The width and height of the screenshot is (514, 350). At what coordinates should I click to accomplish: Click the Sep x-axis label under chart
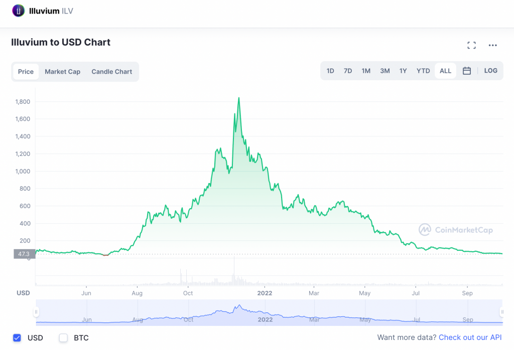[x=467, y=293]
